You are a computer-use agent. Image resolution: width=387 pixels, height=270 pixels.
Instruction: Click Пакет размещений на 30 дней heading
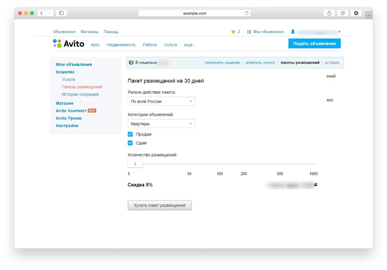point(166,81)
